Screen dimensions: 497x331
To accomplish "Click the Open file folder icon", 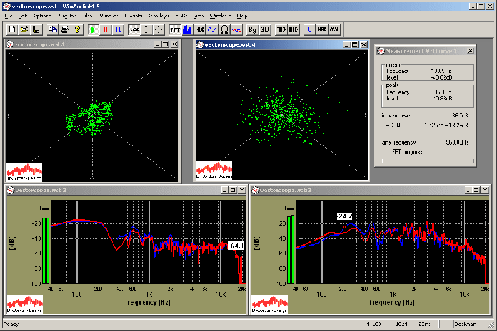I will pyautogui.click(x=25, y=29).
